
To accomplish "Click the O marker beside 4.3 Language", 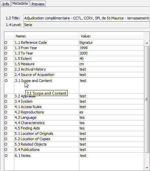I will click(x=6, y=117).
